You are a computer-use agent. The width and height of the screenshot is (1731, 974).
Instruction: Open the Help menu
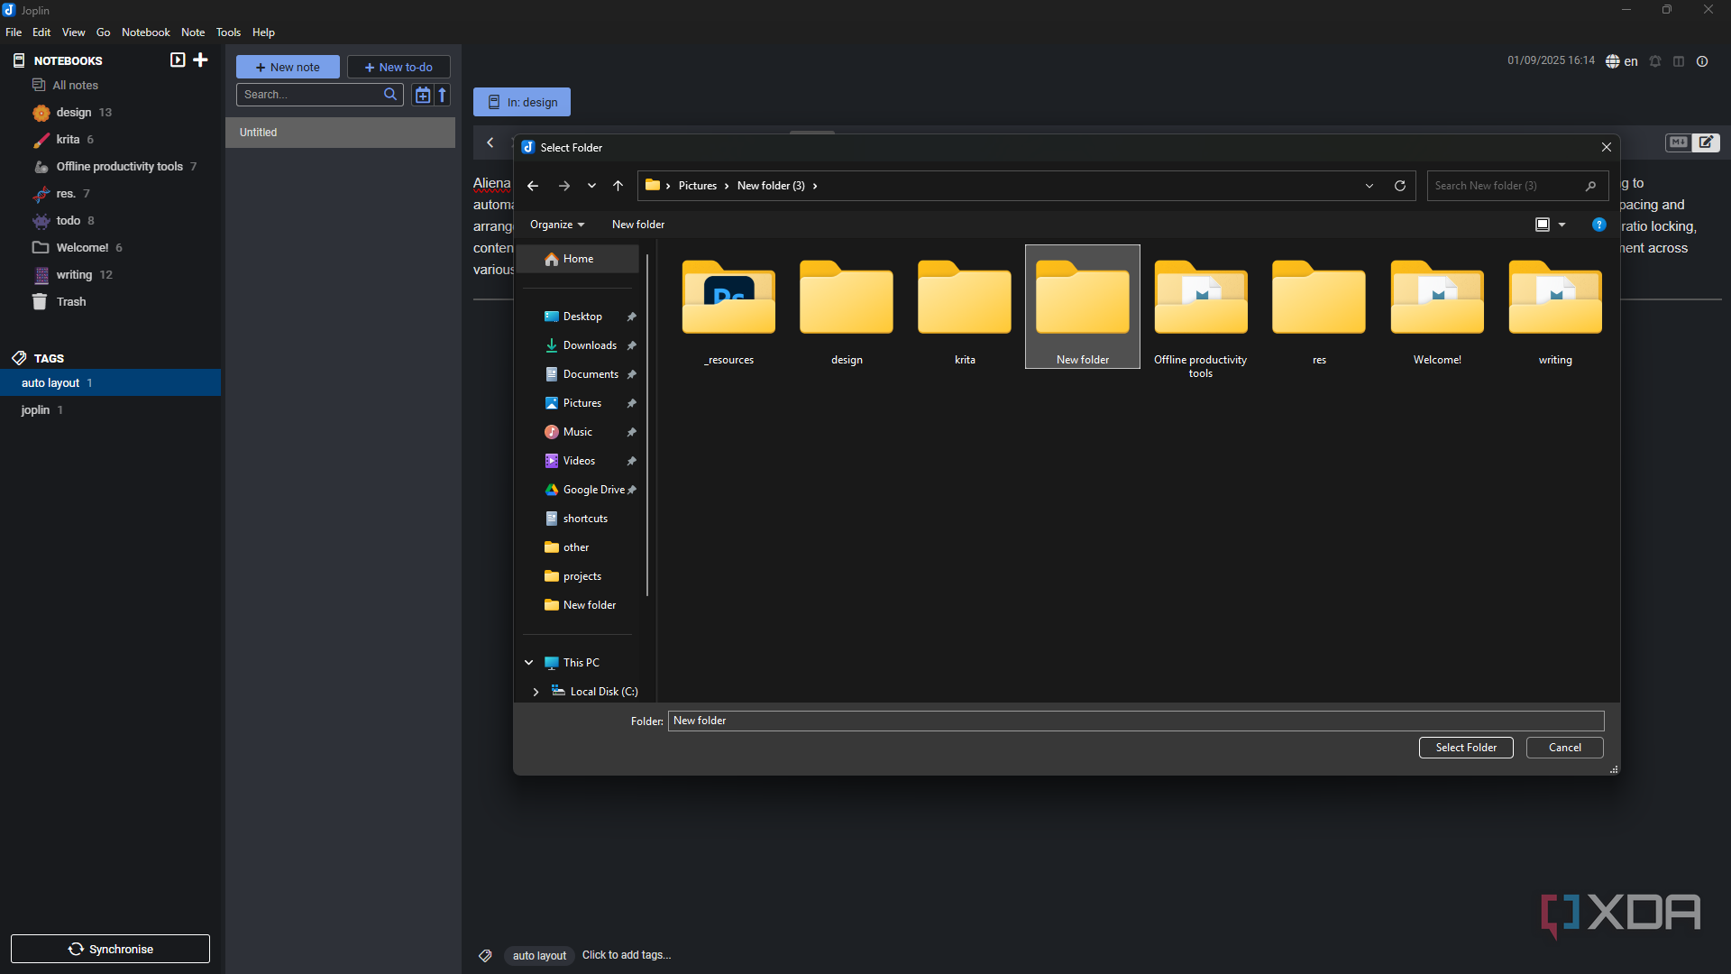263,32
